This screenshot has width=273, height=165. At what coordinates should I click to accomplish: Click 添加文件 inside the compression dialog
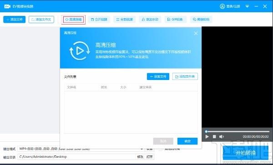point(158,76)
